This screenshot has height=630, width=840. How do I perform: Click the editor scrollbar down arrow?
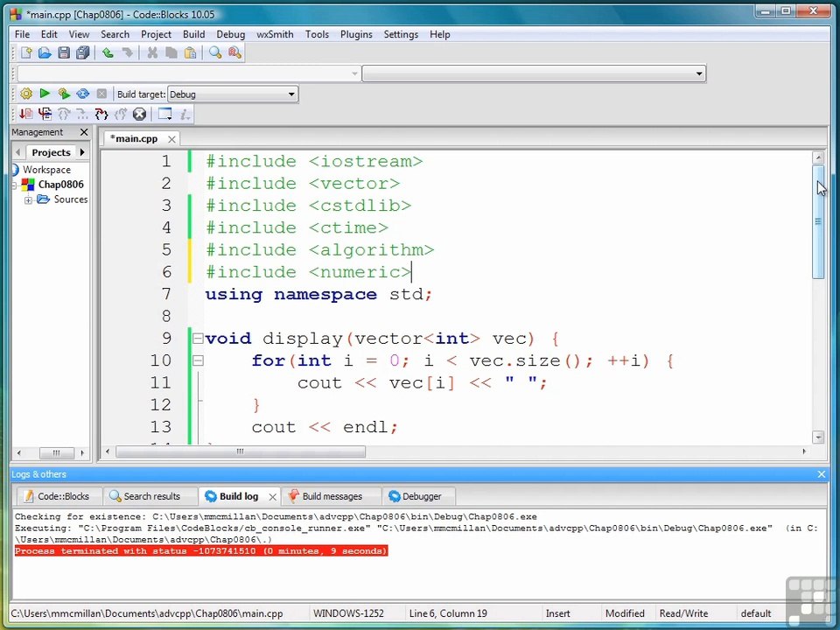click(818, 437)
